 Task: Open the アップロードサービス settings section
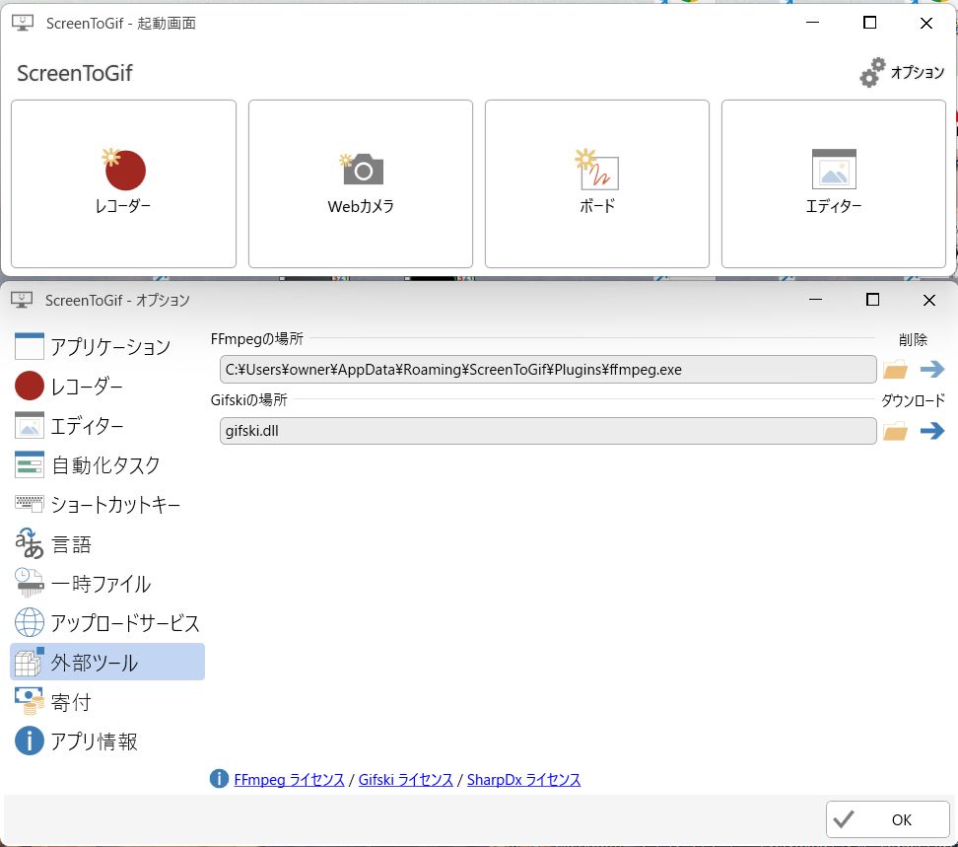point(107,623)
